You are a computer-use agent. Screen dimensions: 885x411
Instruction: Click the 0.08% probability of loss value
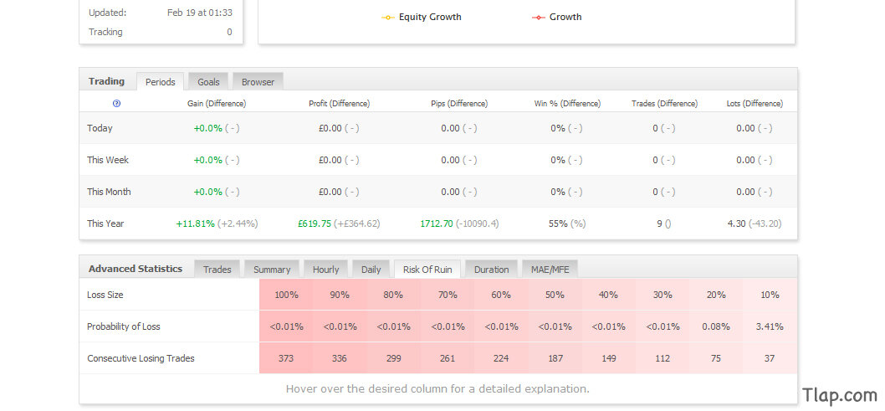716,326
